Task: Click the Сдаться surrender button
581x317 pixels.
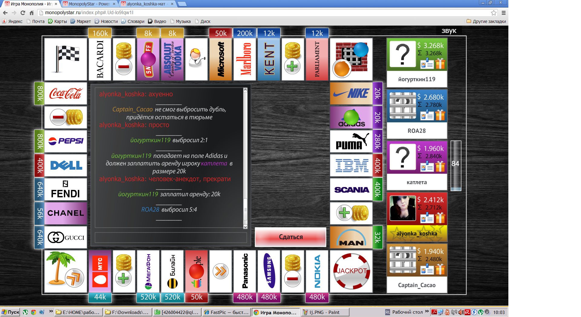Action: coord(290,237)
